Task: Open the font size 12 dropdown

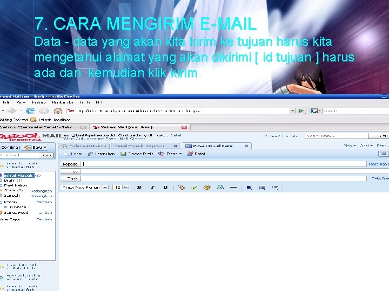Action: click(x=126, y=188)
